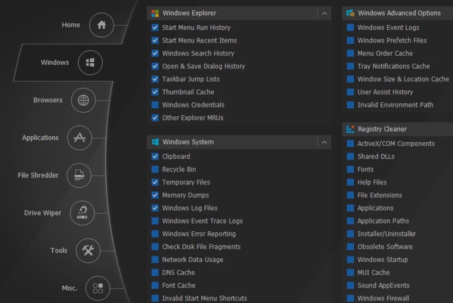Viewport: 453px width, 303px height.
Task: Select the Home menu label
Action: 71,25
